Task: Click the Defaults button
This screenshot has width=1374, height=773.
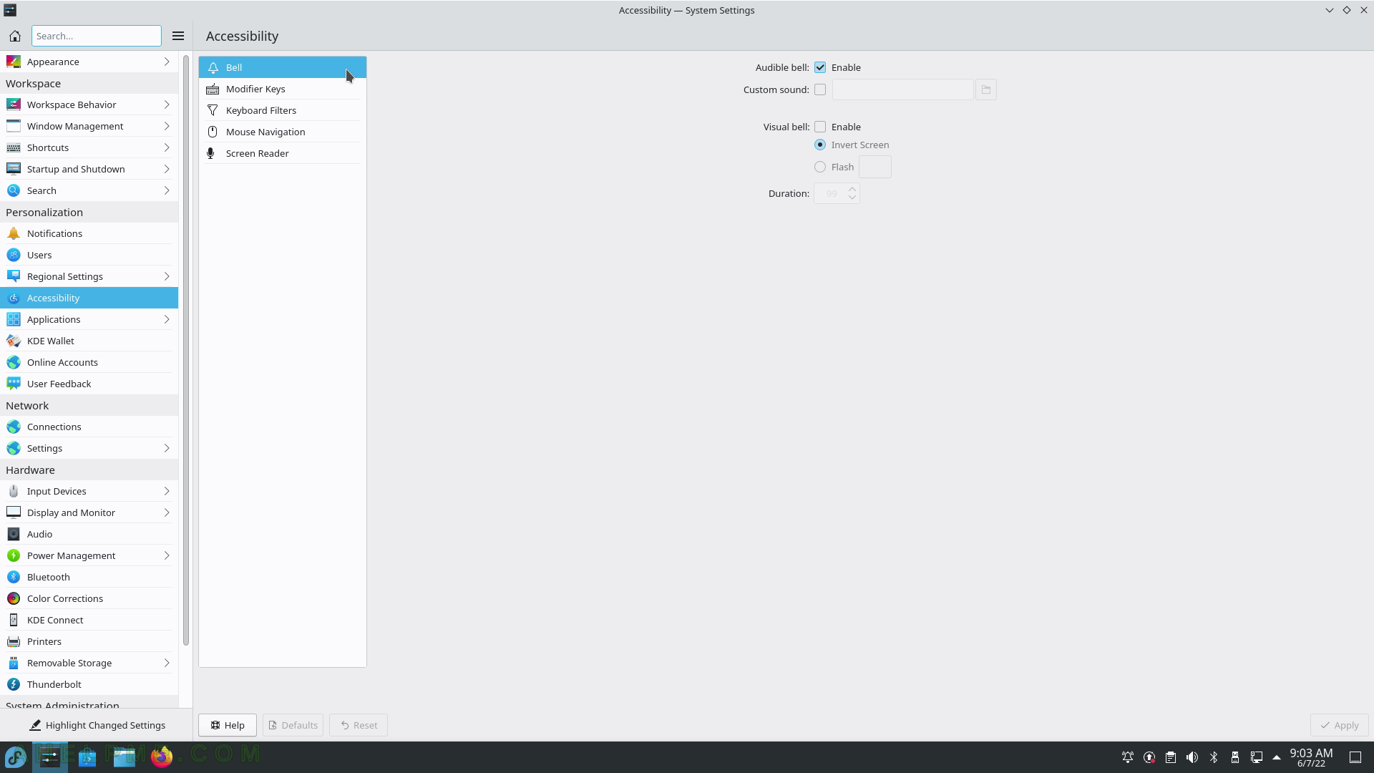Action: pyautogui.click(x=293, y=725)
